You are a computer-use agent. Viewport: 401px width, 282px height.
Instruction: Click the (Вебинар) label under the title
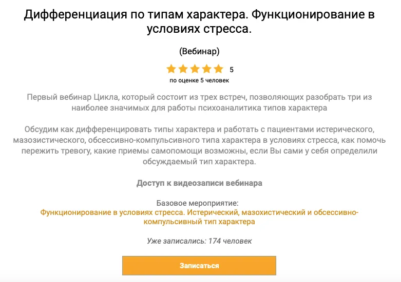click(x=199, y=51)
